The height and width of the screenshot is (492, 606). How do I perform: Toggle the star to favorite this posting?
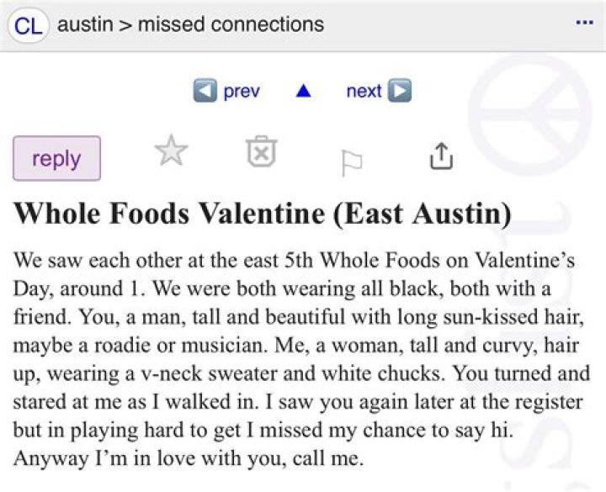[x=172, y=152]
